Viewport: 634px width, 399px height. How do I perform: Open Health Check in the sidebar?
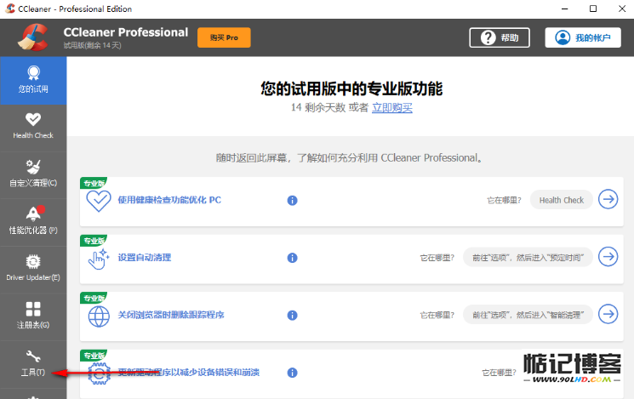coord(33,128)
